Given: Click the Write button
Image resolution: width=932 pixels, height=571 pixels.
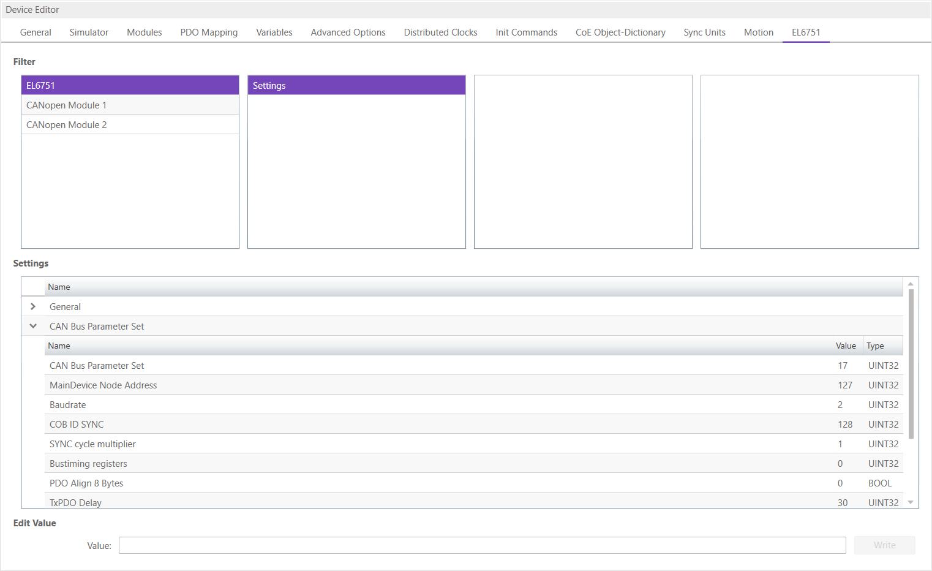Looking at the screenshot, I should point(884,545).
